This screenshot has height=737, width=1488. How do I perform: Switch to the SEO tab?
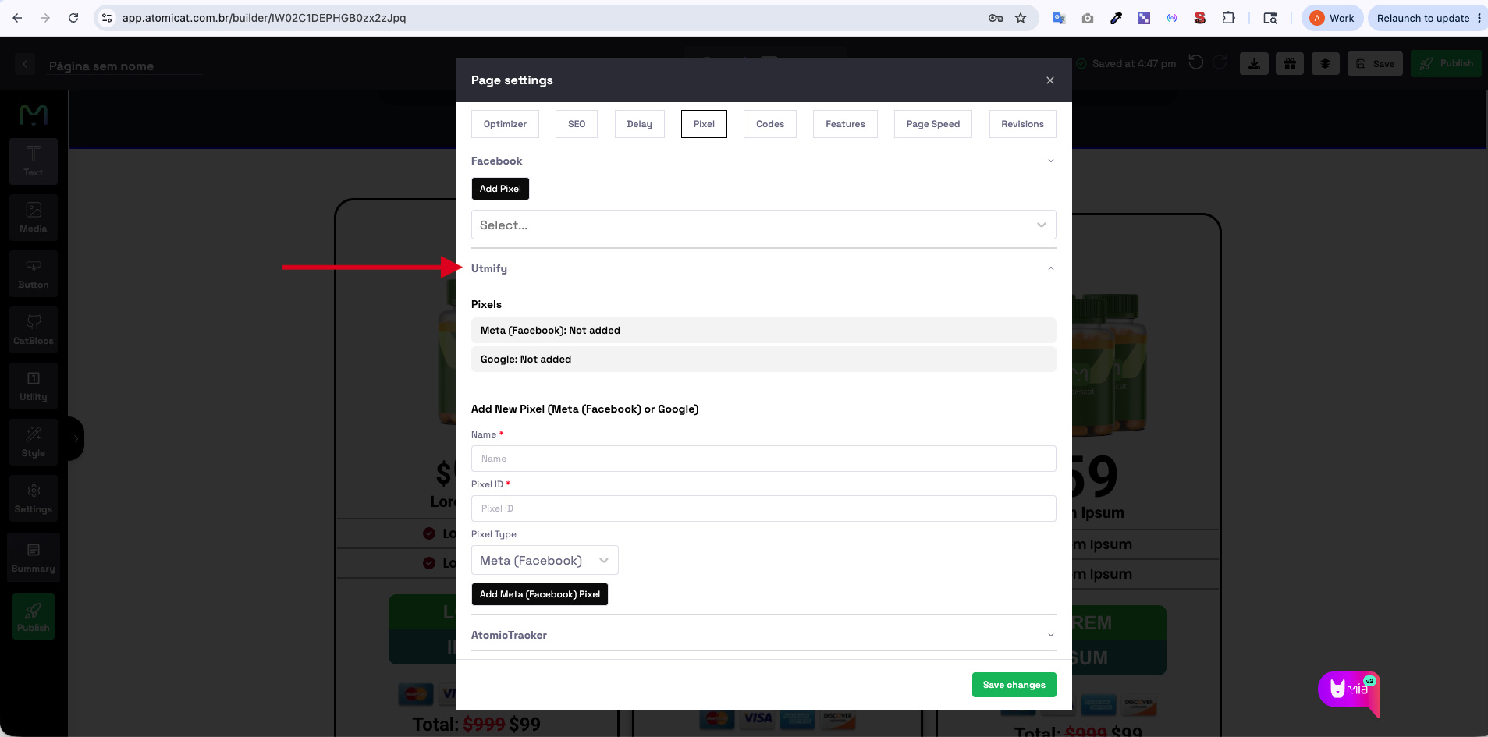pos(577,124)
